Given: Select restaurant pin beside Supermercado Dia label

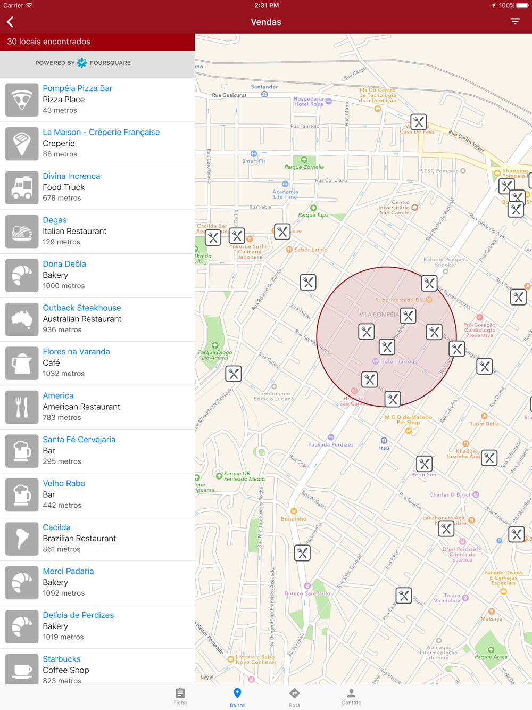Looking at the screenshot, I should click(408, 316).
